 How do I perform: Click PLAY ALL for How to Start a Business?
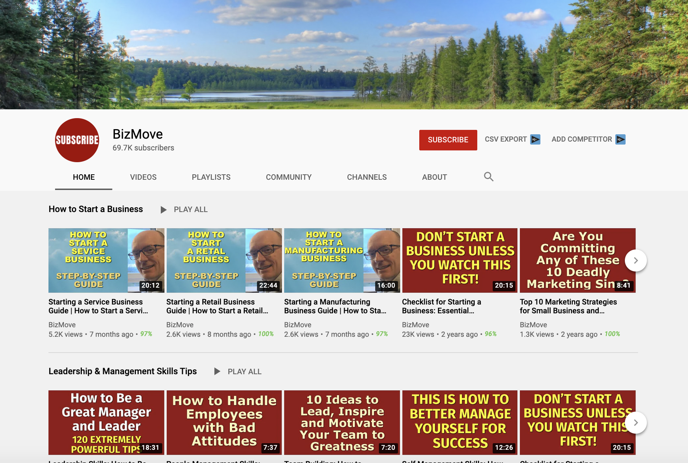click(191, 209)
